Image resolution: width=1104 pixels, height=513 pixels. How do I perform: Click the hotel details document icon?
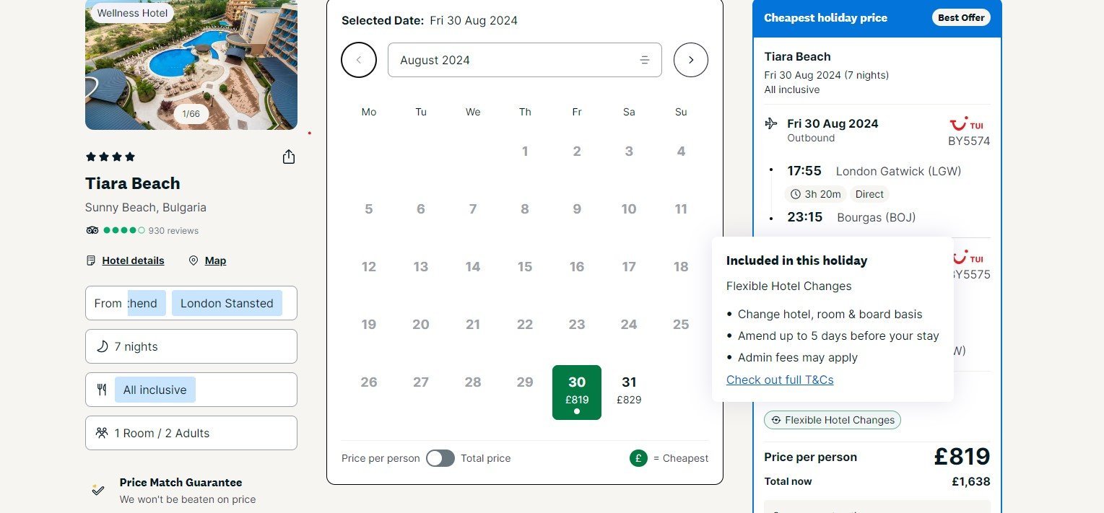[91, 260]
